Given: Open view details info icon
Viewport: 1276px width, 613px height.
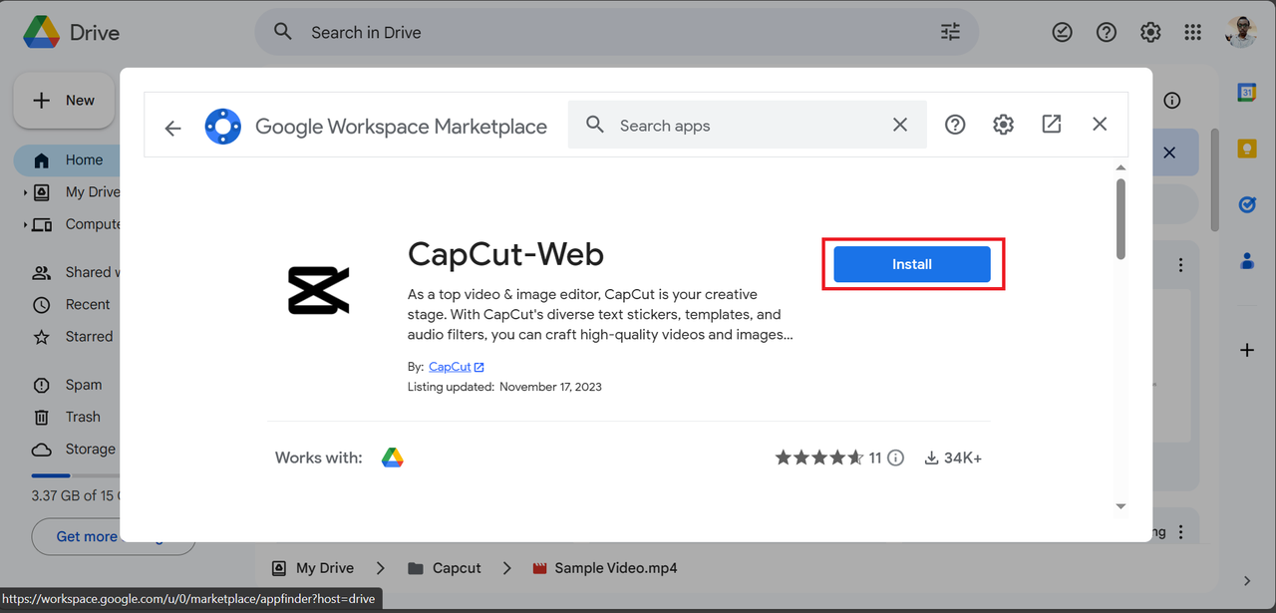Looking at the screenshot, I should tap(1172, 100).
